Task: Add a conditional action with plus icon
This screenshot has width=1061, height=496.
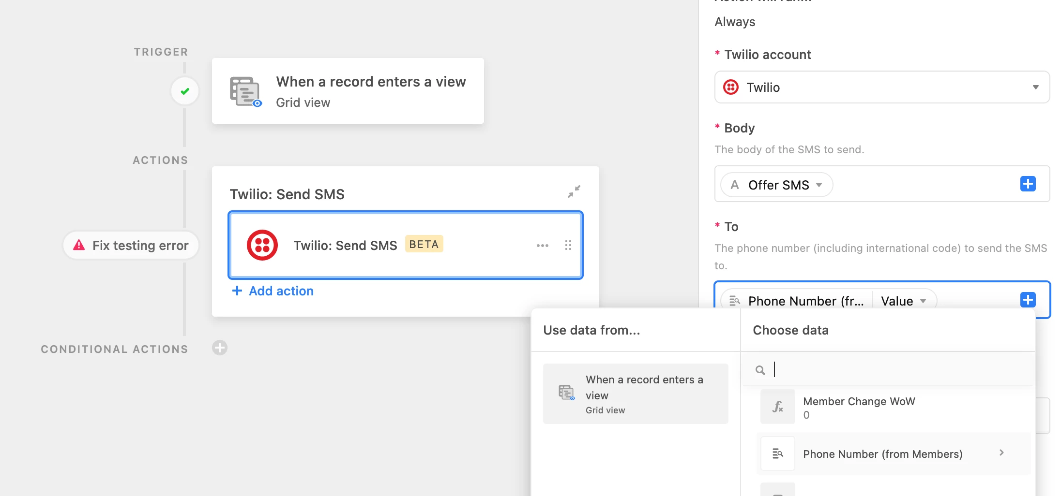Action: pyautogui.click(x=220, y=348)
